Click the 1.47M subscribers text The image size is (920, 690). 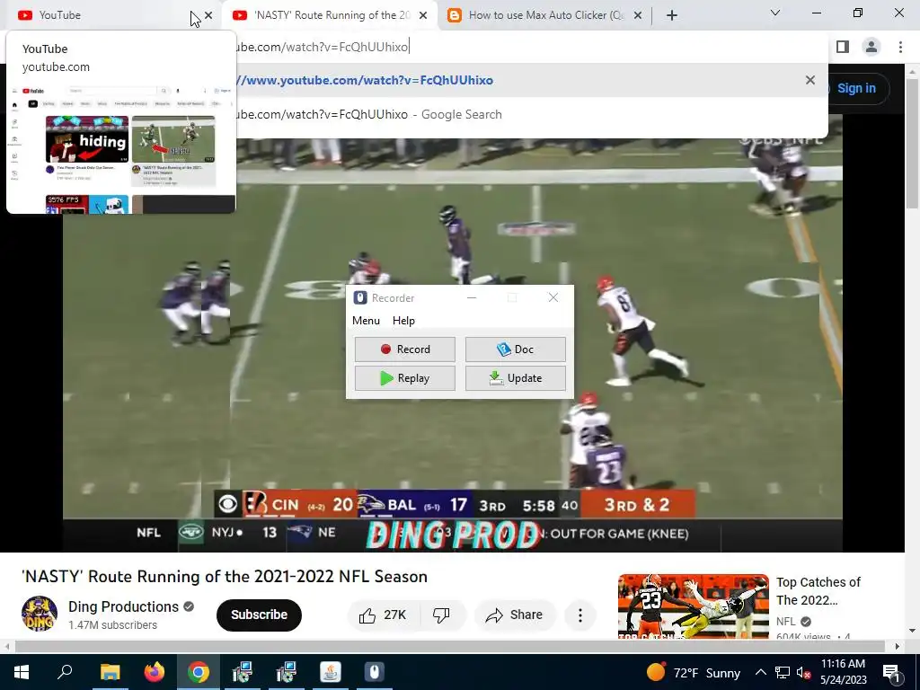tap(112, 625)
